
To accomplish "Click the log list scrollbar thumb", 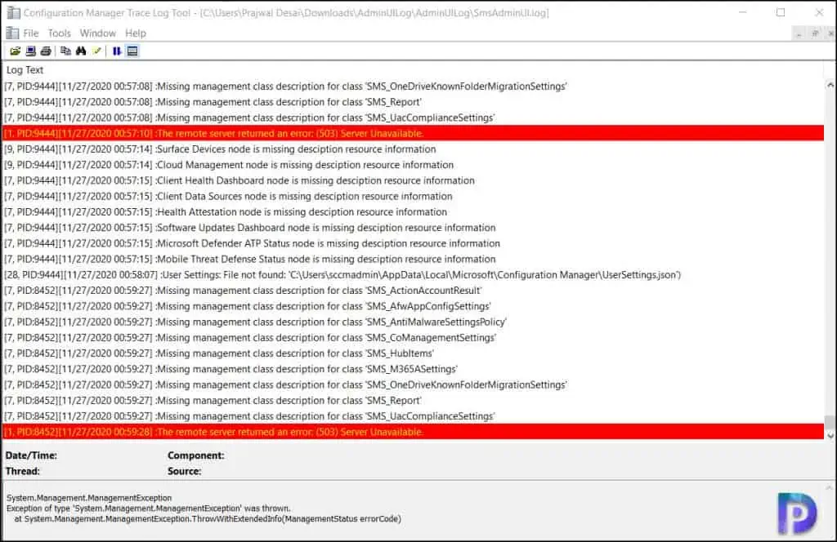I will pyautogui.click(x=830, y=421).
